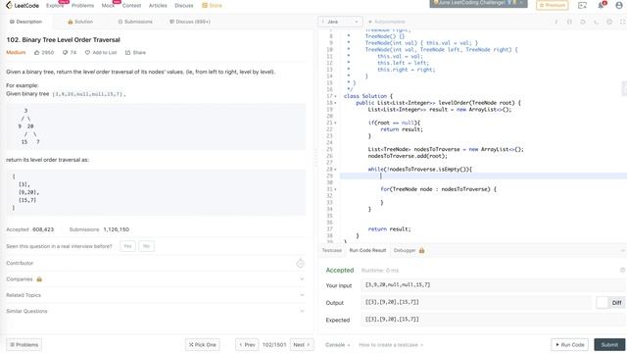Switch to the Discuss (999+) tab
627x353 pixels.
coord(190,22)
